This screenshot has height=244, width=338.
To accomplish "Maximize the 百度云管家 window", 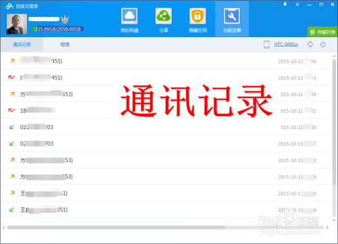I will [x=321, y=4].
